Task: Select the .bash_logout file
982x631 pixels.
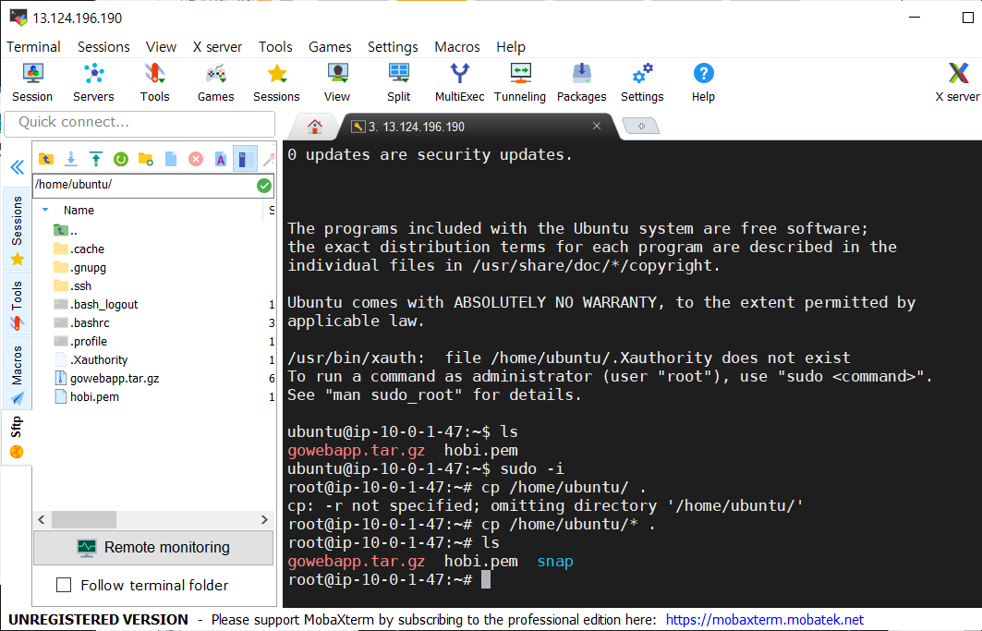Action: [96, 305]
